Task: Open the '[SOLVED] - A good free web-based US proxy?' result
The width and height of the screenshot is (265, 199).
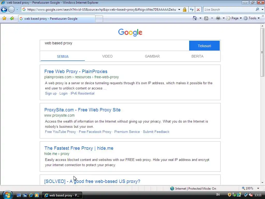Action: point(92,181)
